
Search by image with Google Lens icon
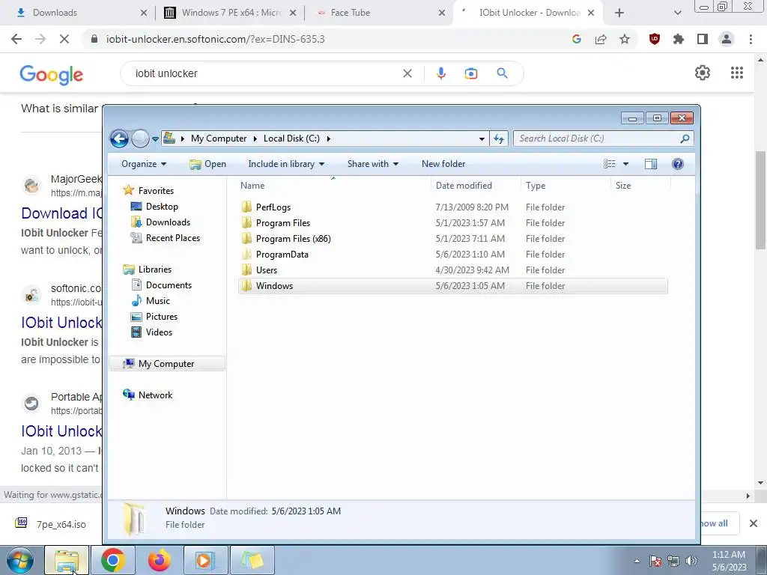[x=471, y=73]
